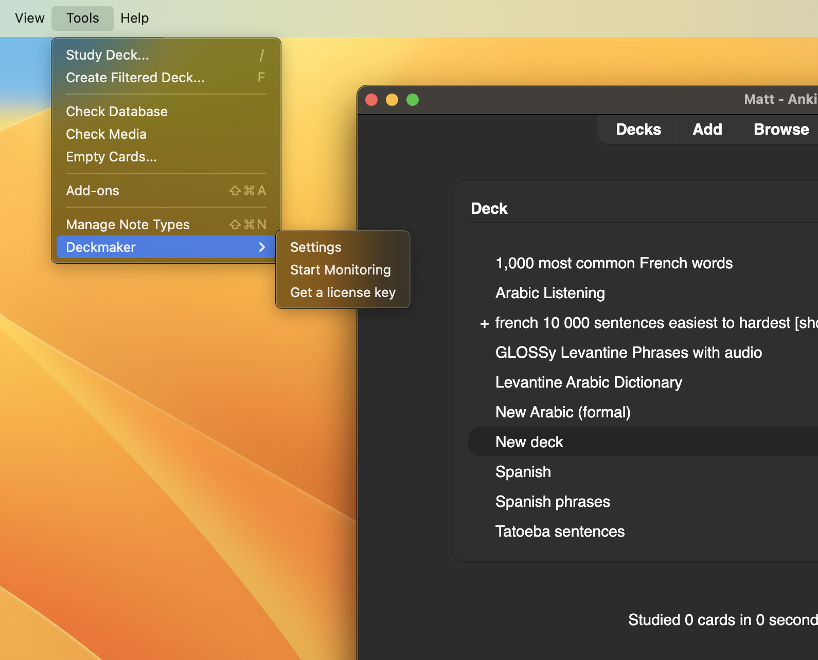Open the Browse card browser
The image size is (818, 660).
pos(780,130)
